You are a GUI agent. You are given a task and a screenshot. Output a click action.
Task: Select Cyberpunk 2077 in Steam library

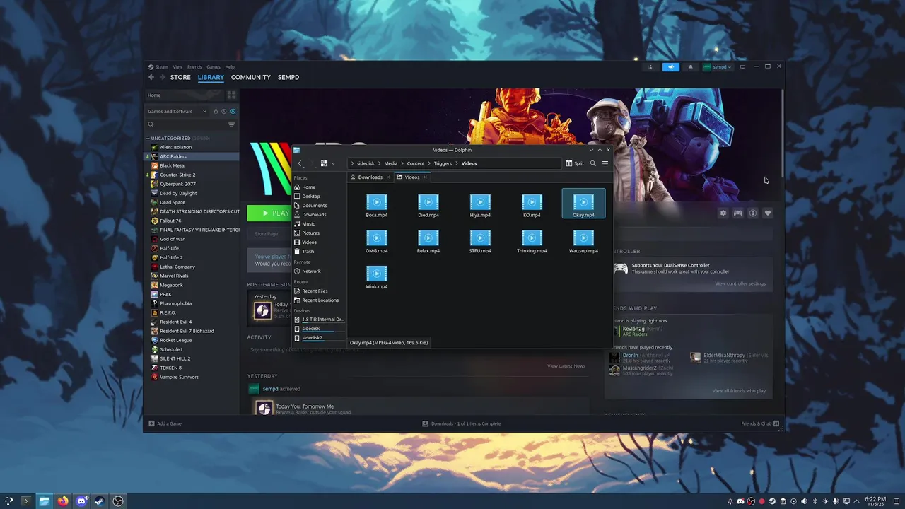(x=178, y=184)
